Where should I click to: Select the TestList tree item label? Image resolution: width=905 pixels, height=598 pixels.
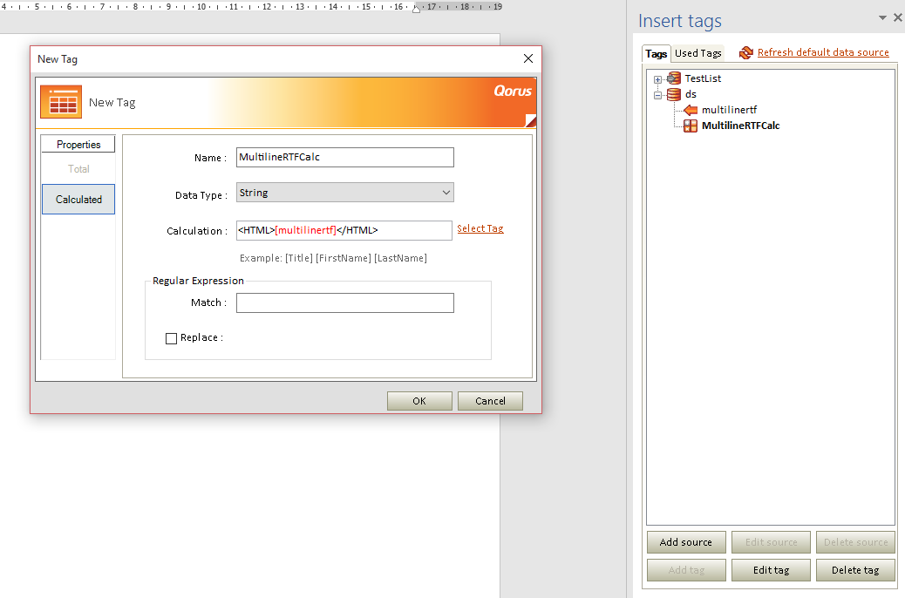click(703, 78)
